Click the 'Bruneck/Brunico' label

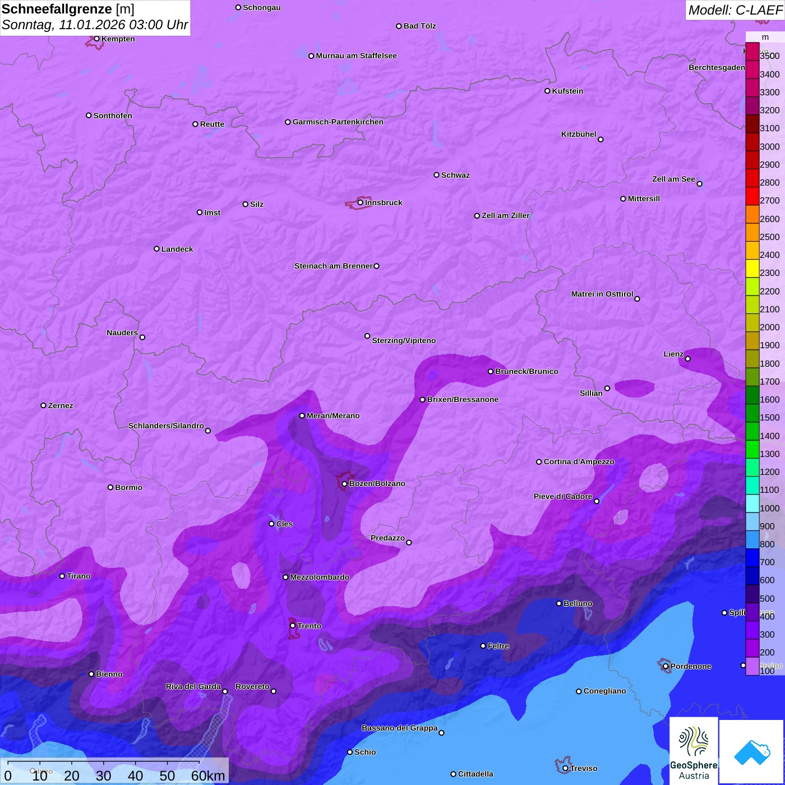click(527, 371)
